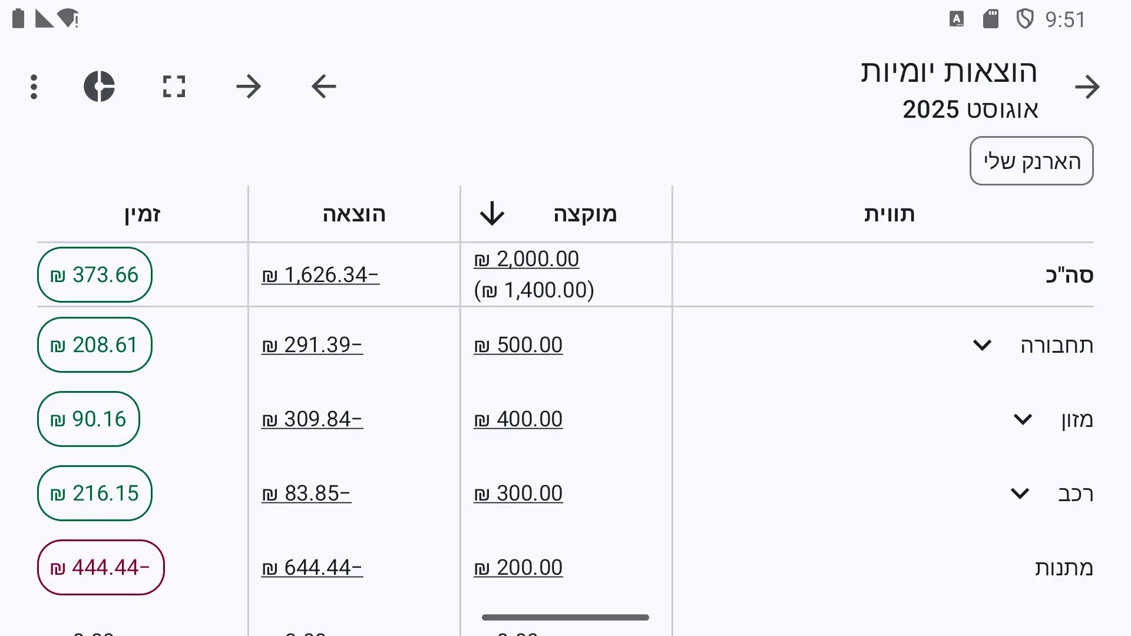
Task: Expand the רכב category row
Action: point(1020,493)
